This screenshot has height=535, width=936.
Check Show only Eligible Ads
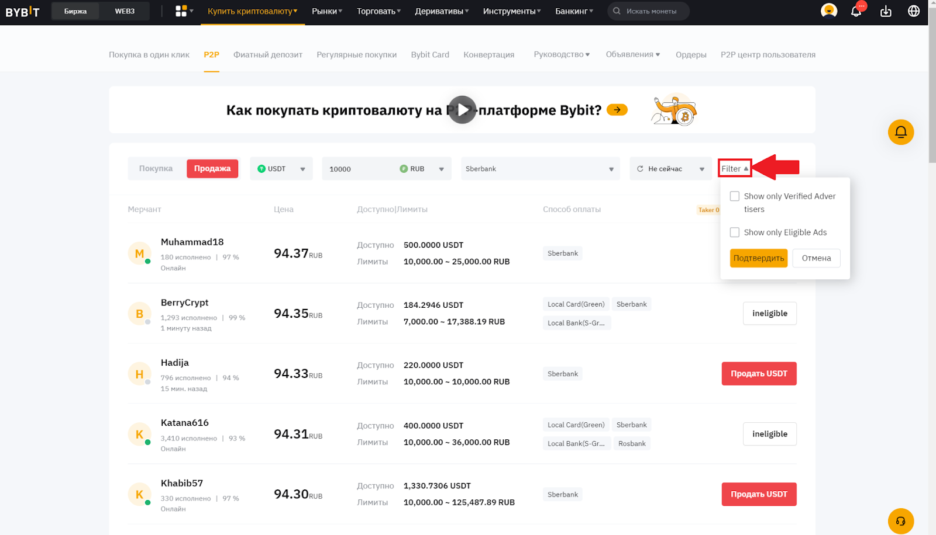[x=735, y=232]
